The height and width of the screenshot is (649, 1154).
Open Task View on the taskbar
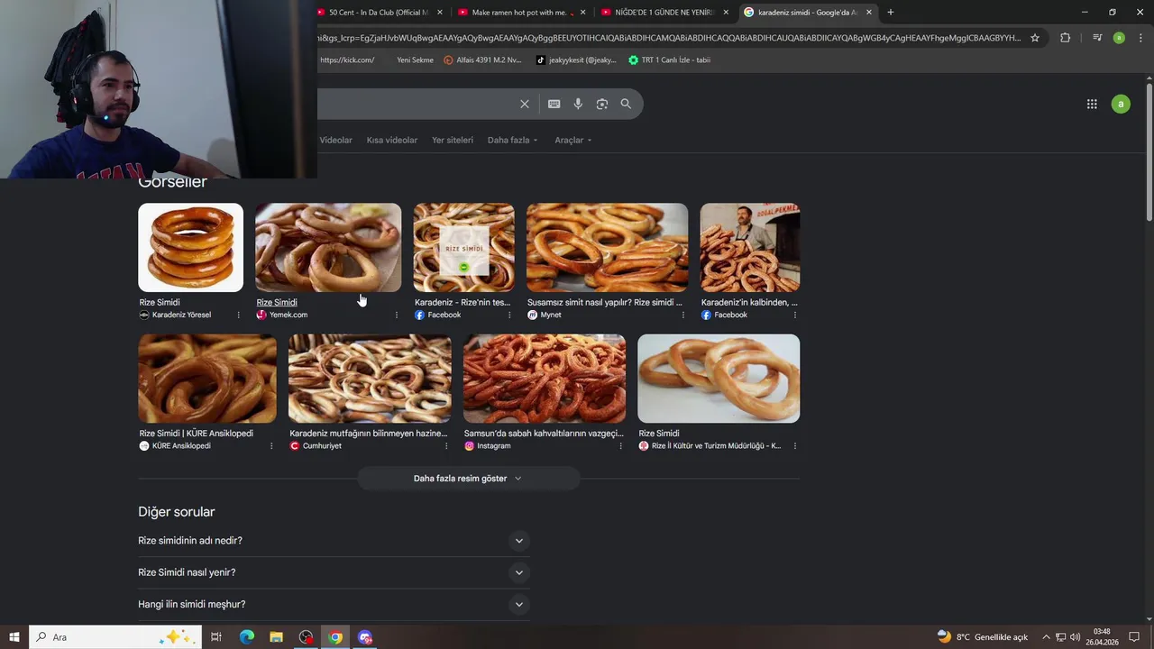point(216,636)
